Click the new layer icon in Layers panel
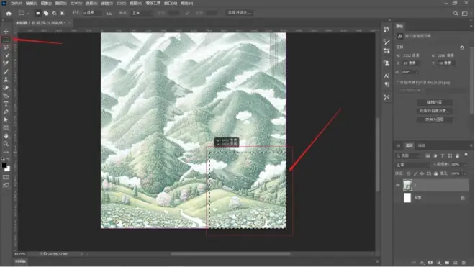475x267 pixels. pos(456,263)
